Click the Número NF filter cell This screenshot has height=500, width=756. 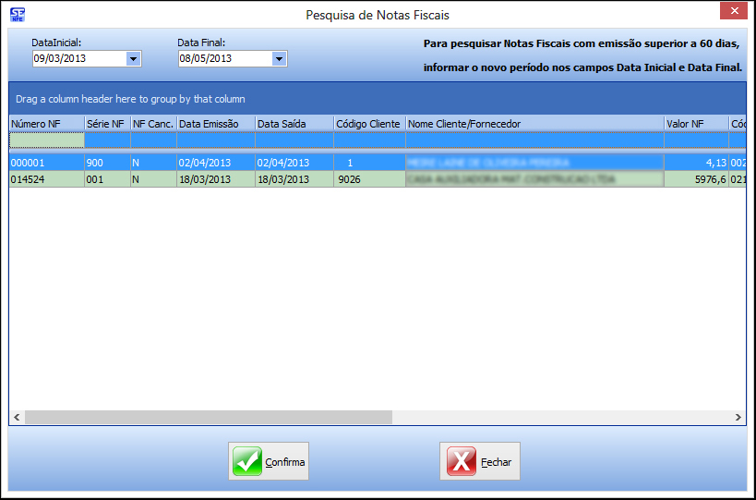46,140
